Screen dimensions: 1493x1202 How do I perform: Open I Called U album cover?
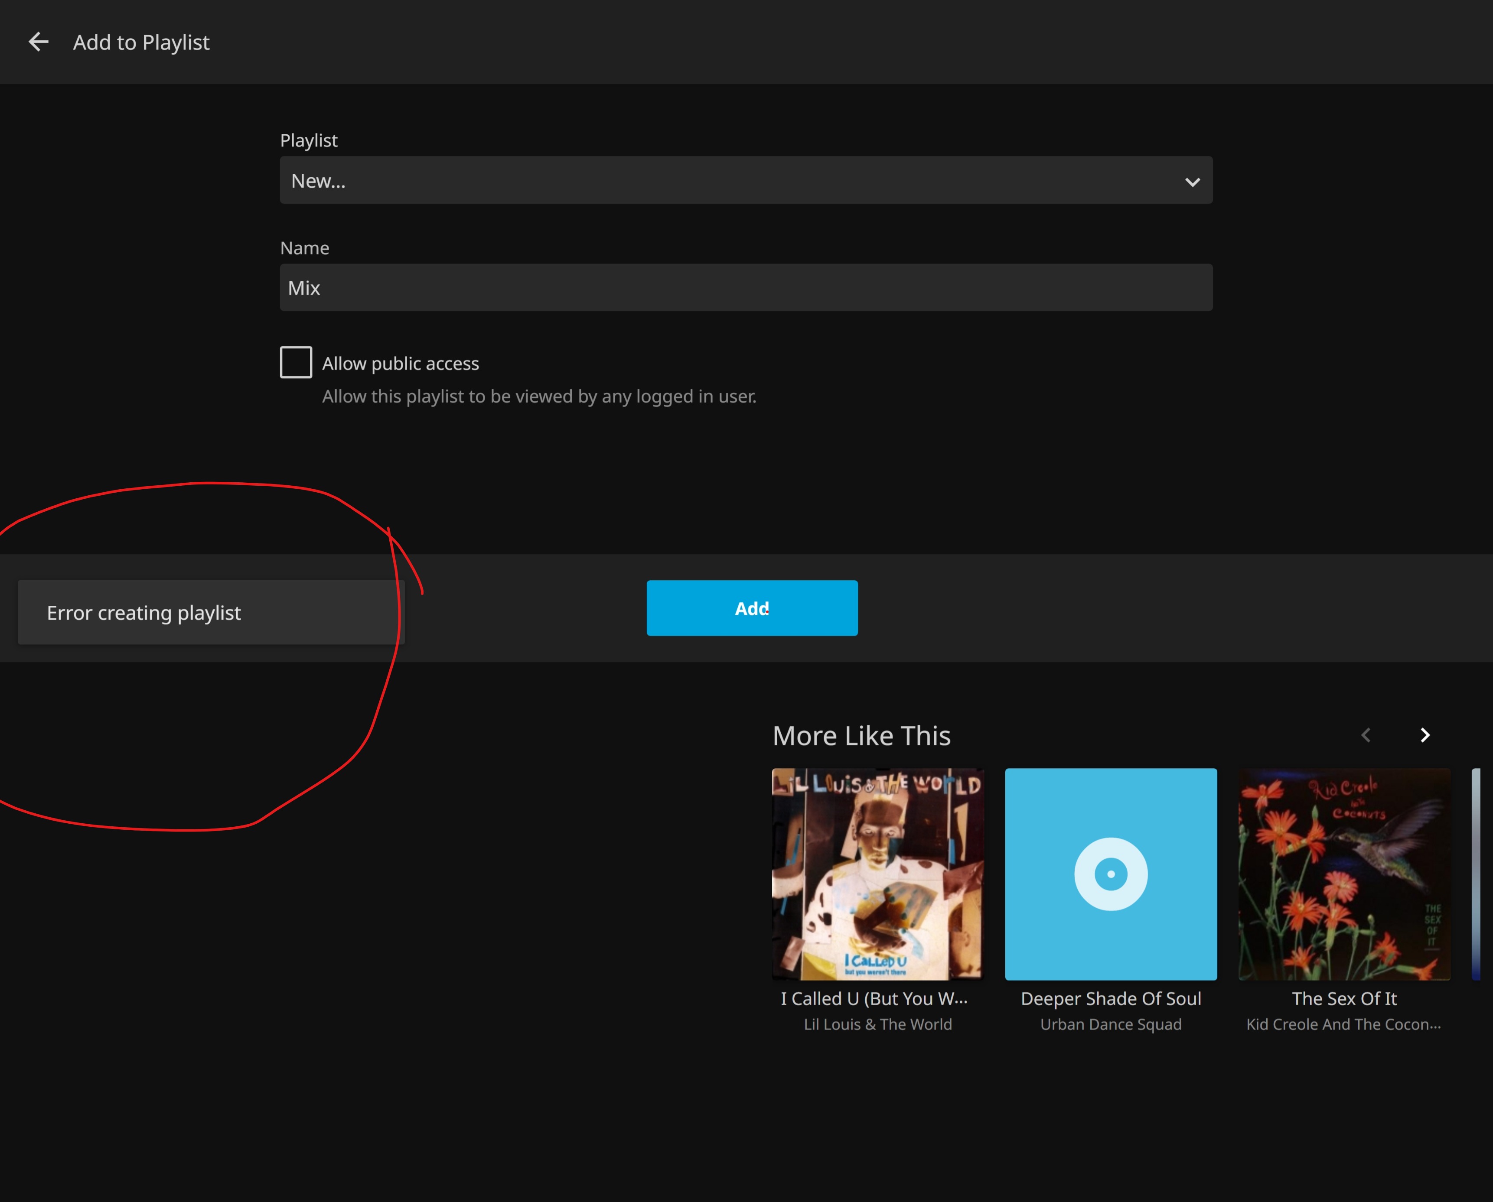click(877, 874)
